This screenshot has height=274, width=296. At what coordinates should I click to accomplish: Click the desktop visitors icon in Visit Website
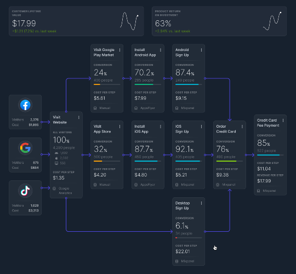[x=56, y=163]
